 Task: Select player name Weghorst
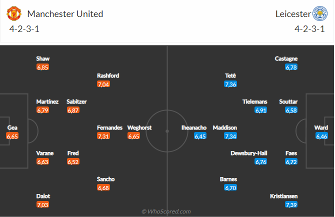pos(139,127)
